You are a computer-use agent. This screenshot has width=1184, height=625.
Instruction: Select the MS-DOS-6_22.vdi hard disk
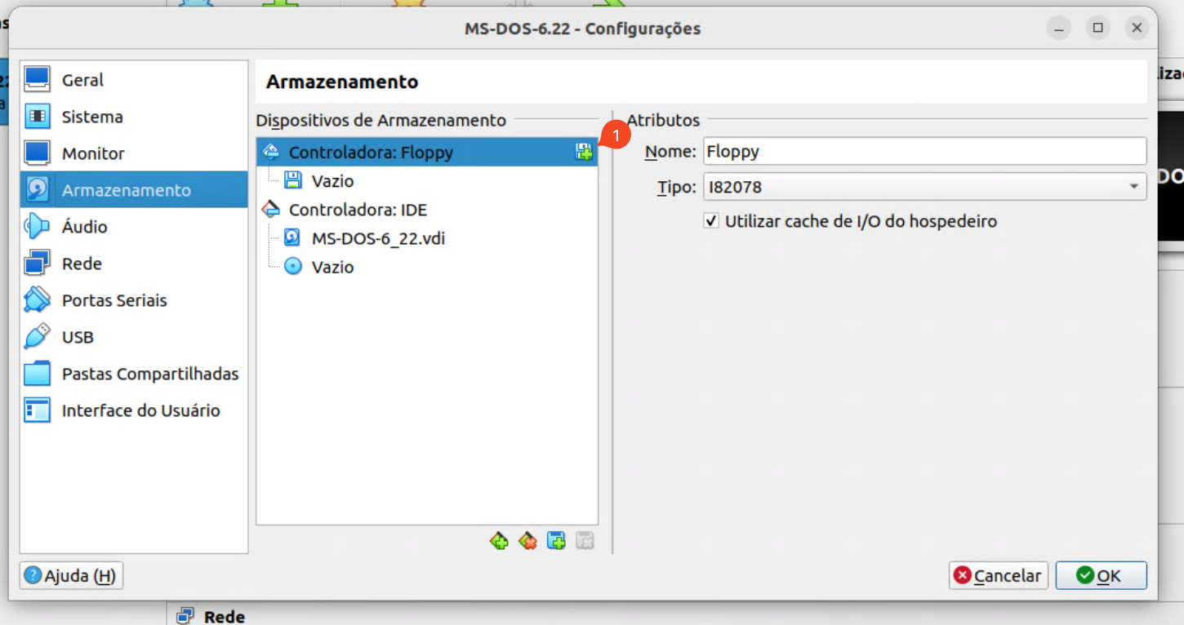pyautogui.click(x=377, y=238)
